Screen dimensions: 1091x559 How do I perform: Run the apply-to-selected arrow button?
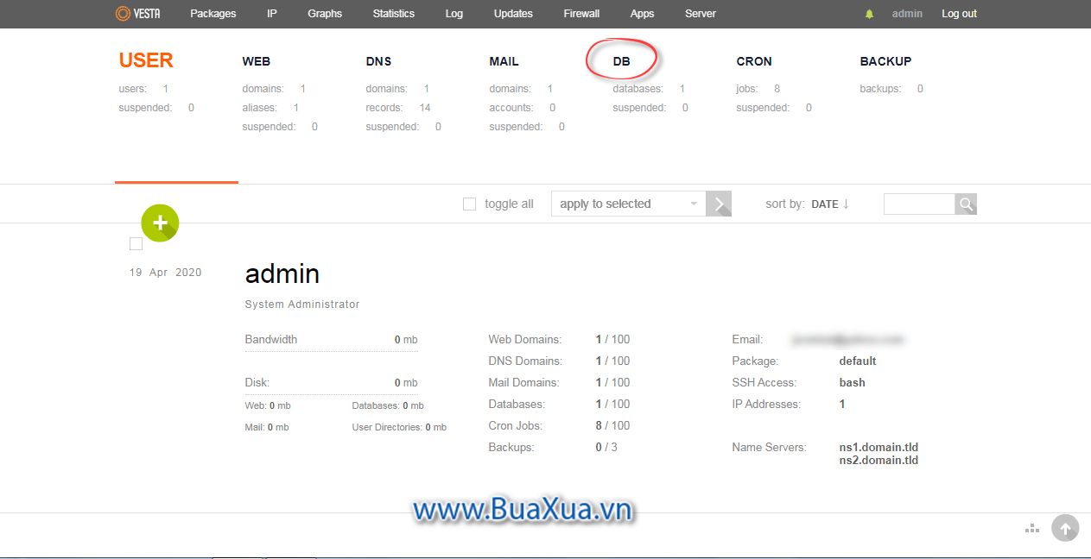click(719, 204)
